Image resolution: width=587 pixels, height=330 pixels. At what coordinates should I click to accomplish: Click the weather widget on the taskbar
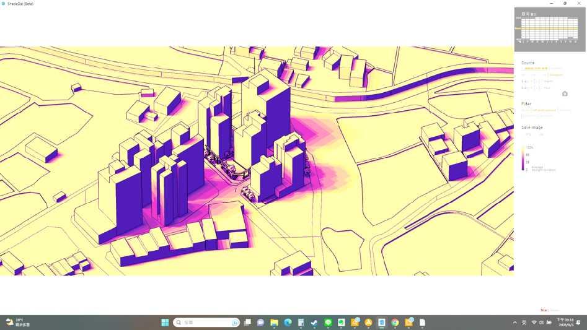[18, 323]
